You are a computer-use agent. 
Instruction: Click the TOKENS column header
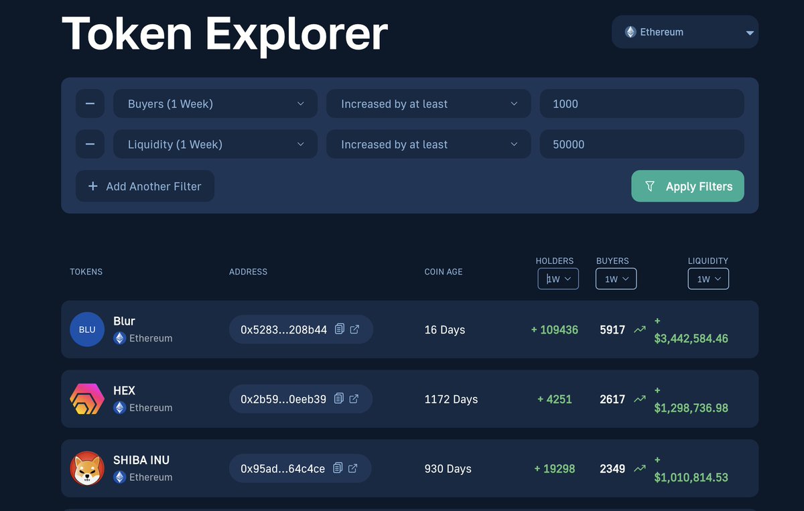pyautogui.click(x=86, y=272)
